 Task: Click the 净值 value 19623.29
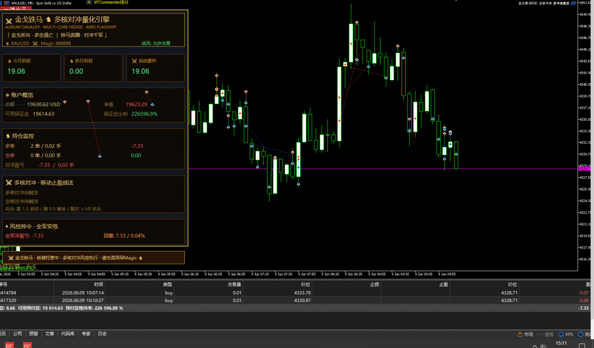(x=136, y=104)
